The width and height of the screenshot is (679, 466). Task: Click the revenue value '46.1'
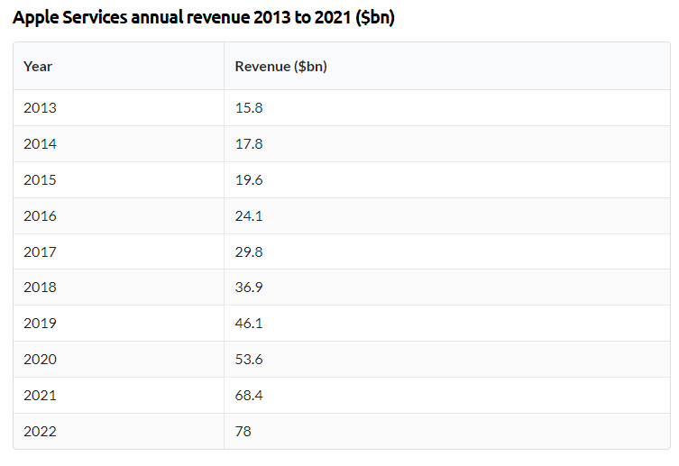pos(249,323)
